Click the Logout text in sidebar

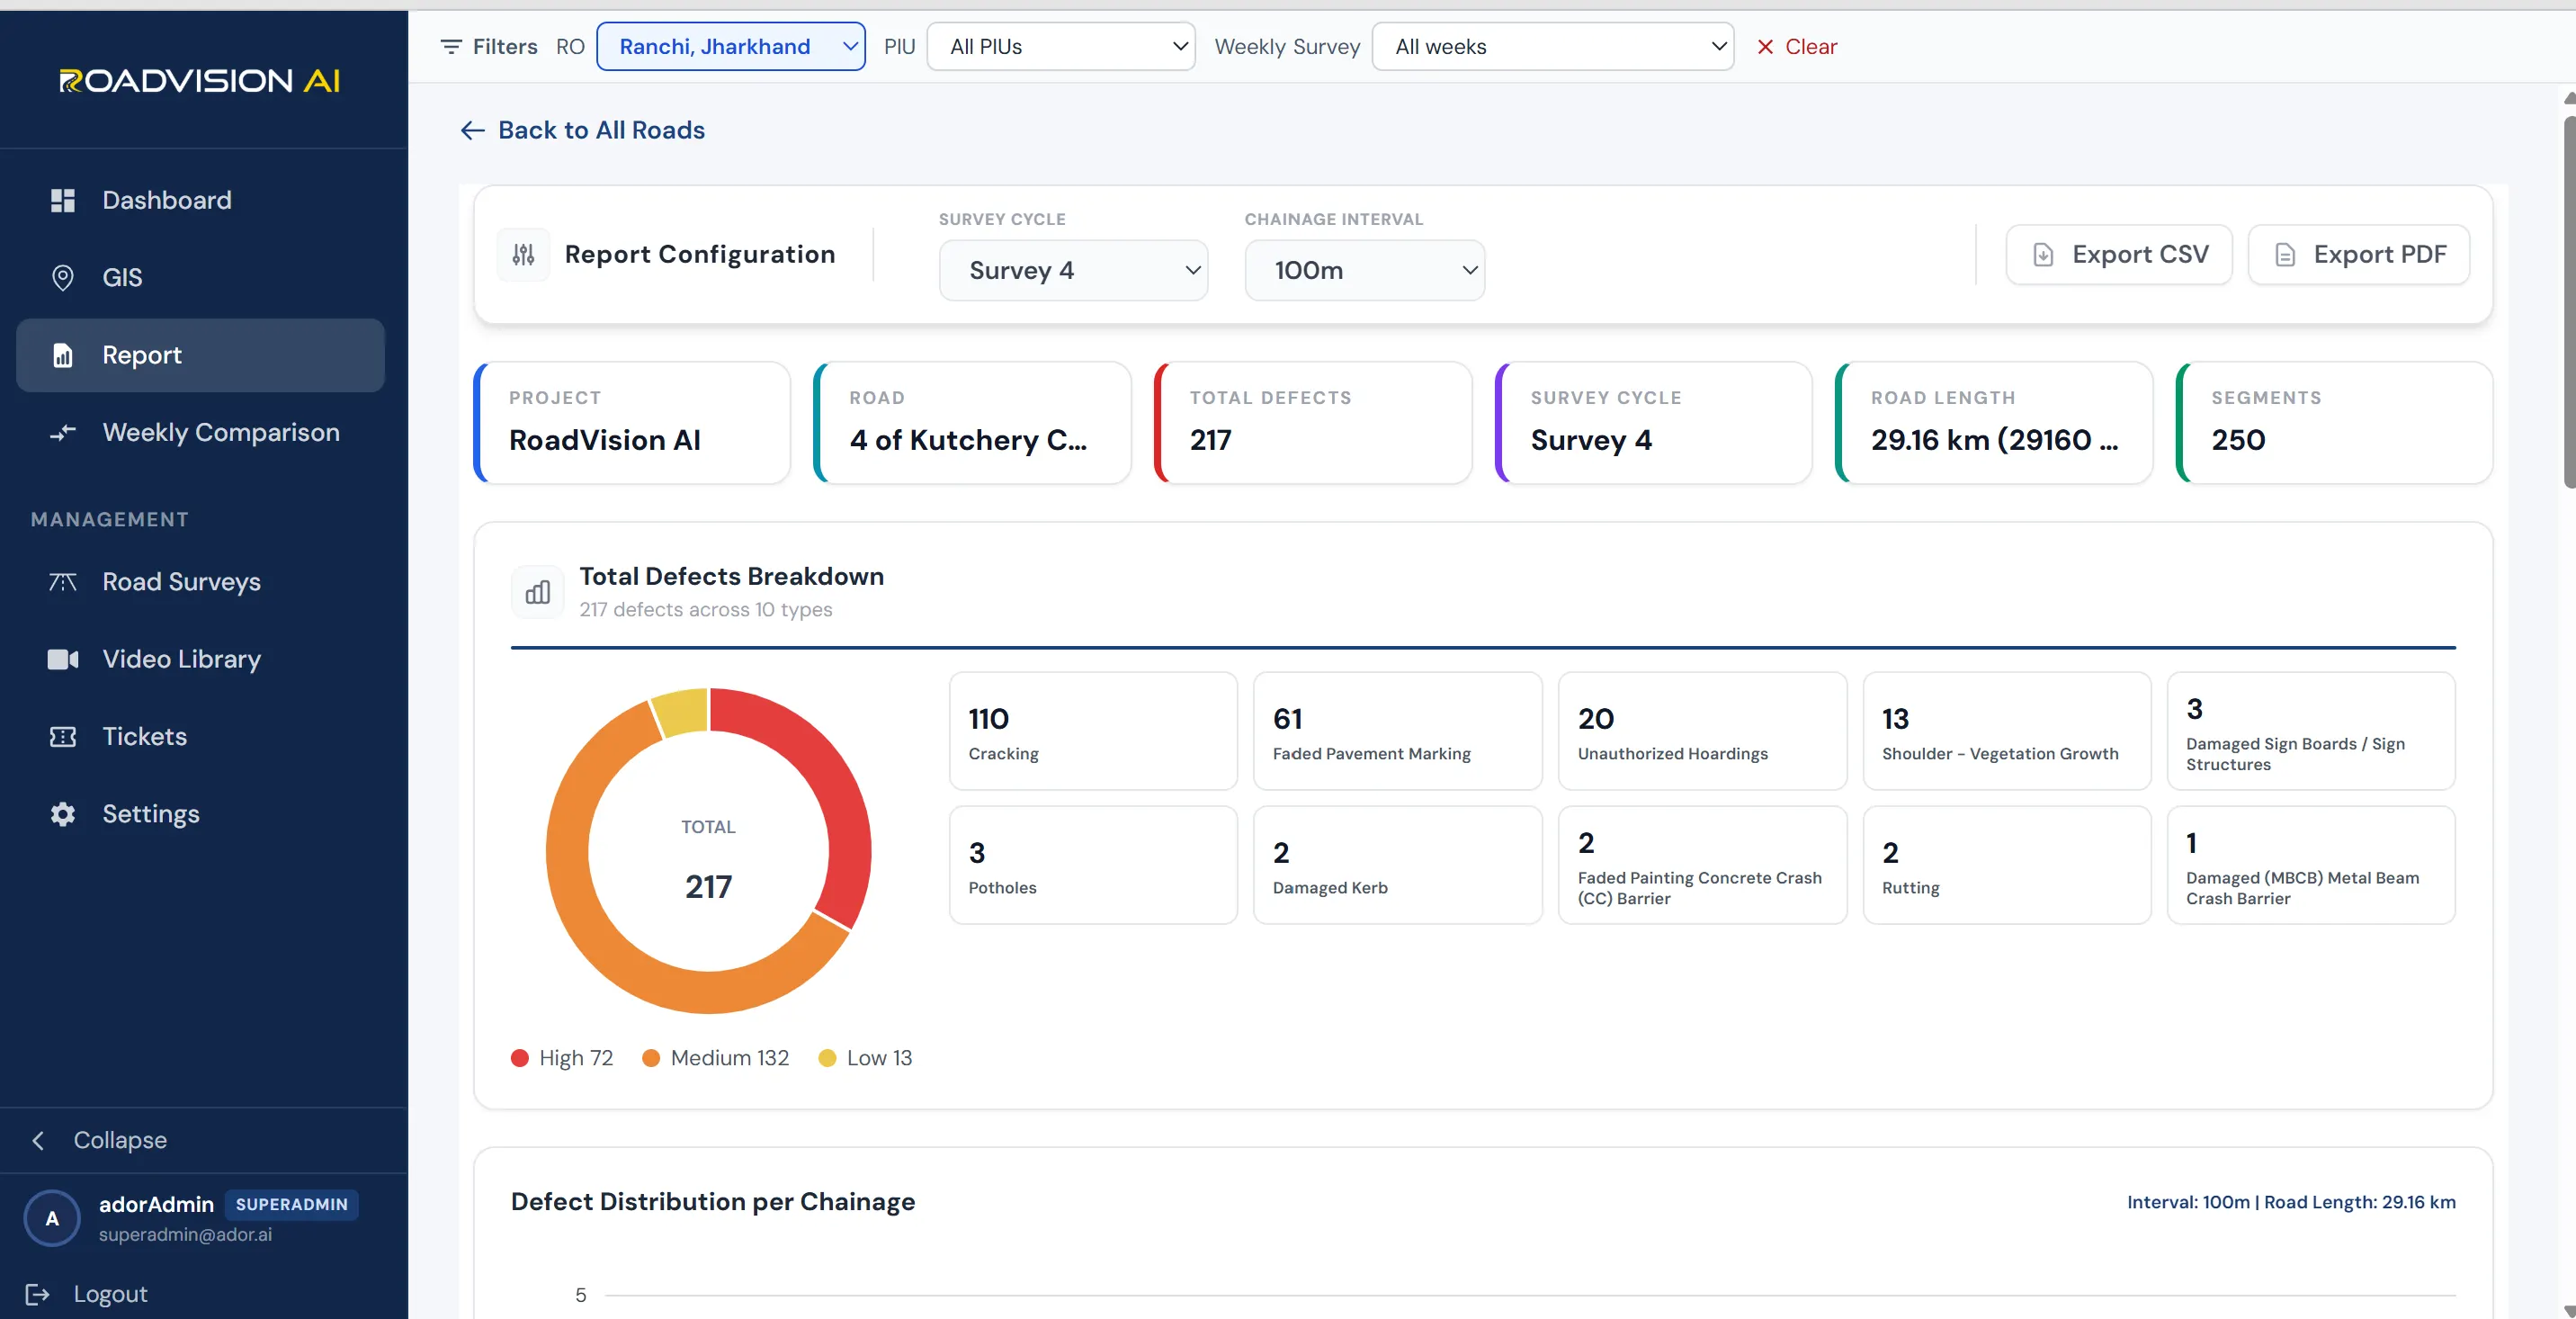click(x=110, y=1294)
